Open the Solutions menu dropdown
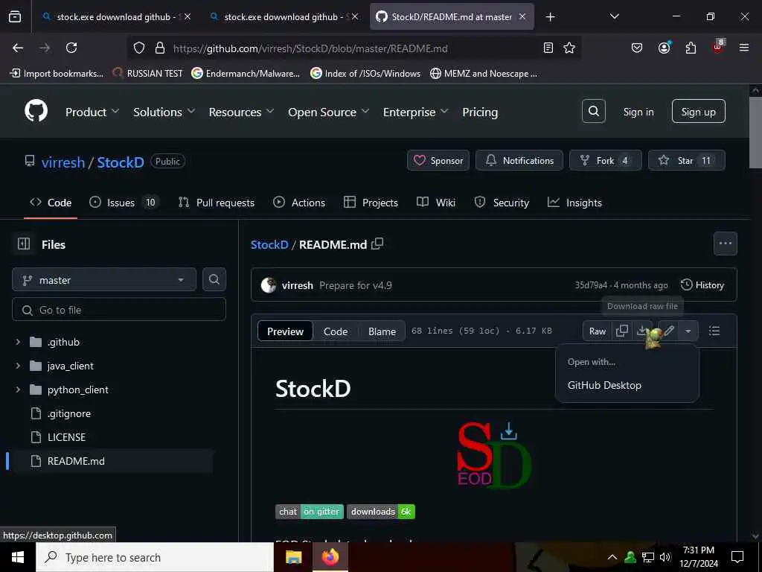 [x=164, y=112]
